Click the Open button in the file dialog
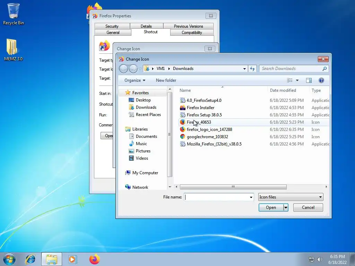The image size is (355, 266). tap(271, 207)
